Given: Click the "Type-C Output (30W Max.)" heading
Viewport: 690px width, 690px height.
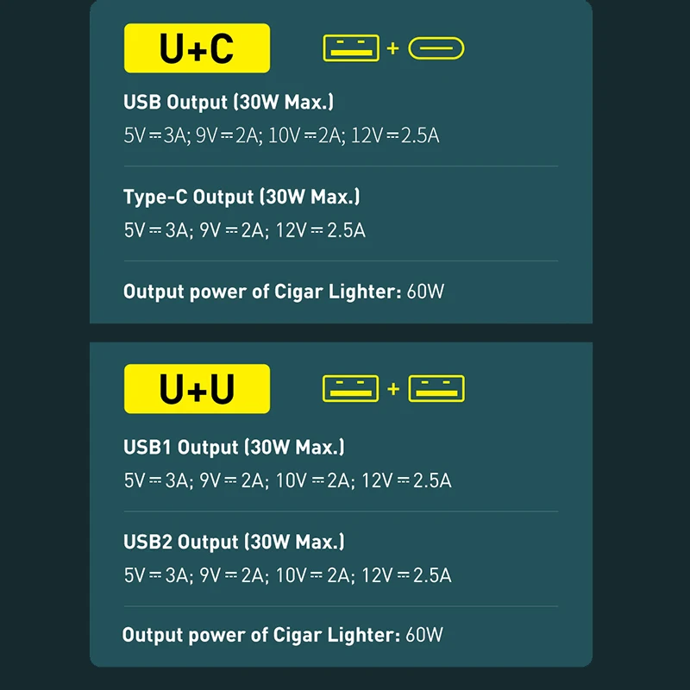Looking at the screenshot, I should (241, 197).
